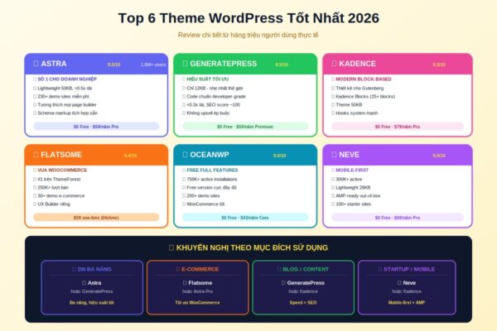Click the '$0 Free · $59/năm Pro' price pill

[96, 127]
